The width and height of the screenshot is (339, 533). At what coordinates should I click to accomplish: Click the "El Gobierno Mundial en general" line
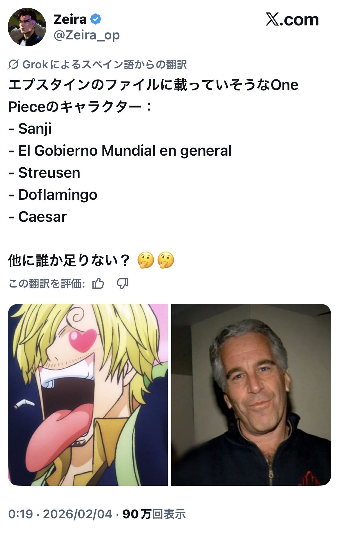point(125,151)
